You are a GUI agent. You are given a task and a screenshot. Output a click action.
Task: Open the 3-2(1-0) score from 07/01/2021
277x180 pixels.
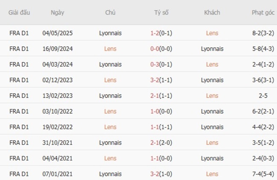point(161,174)
